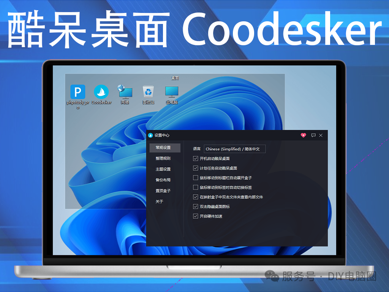The image size is (389, 292).
Task: Open the 语言 language dropdown
Action: click(235, 149)
